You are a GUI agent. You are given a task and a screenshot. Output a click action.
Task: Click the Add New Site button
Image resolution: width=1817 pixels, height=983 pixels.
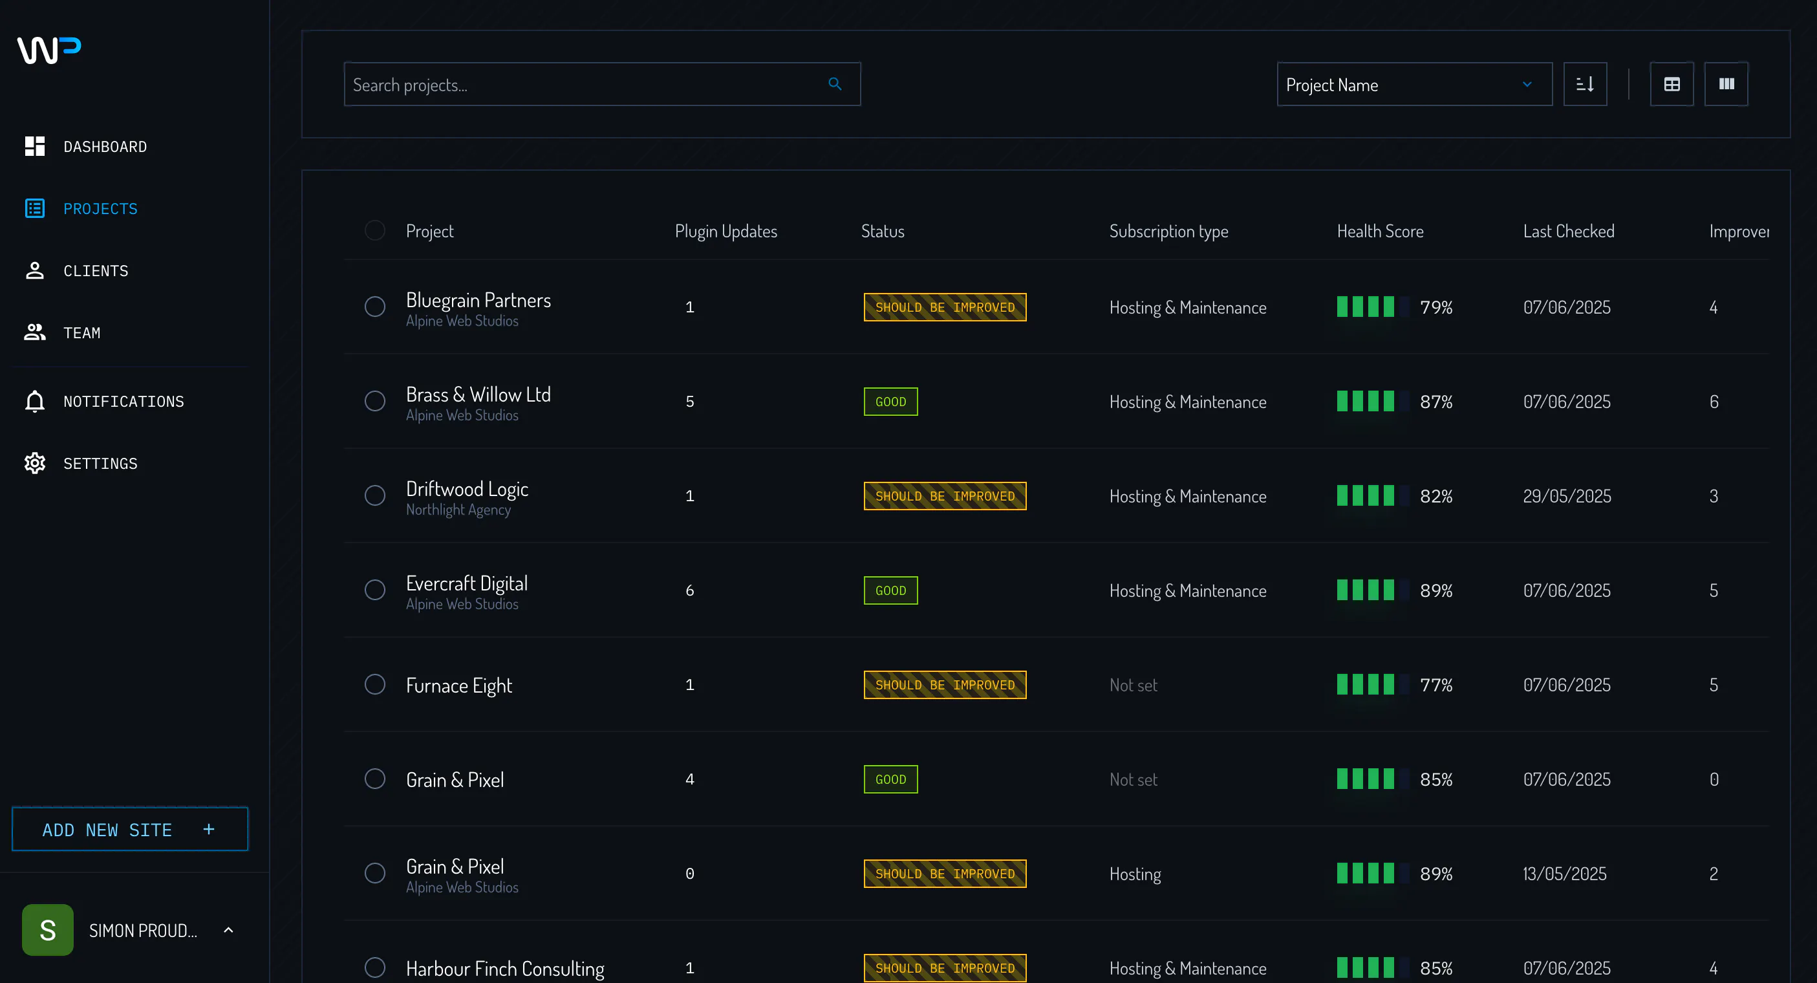(x=130, y=829)
